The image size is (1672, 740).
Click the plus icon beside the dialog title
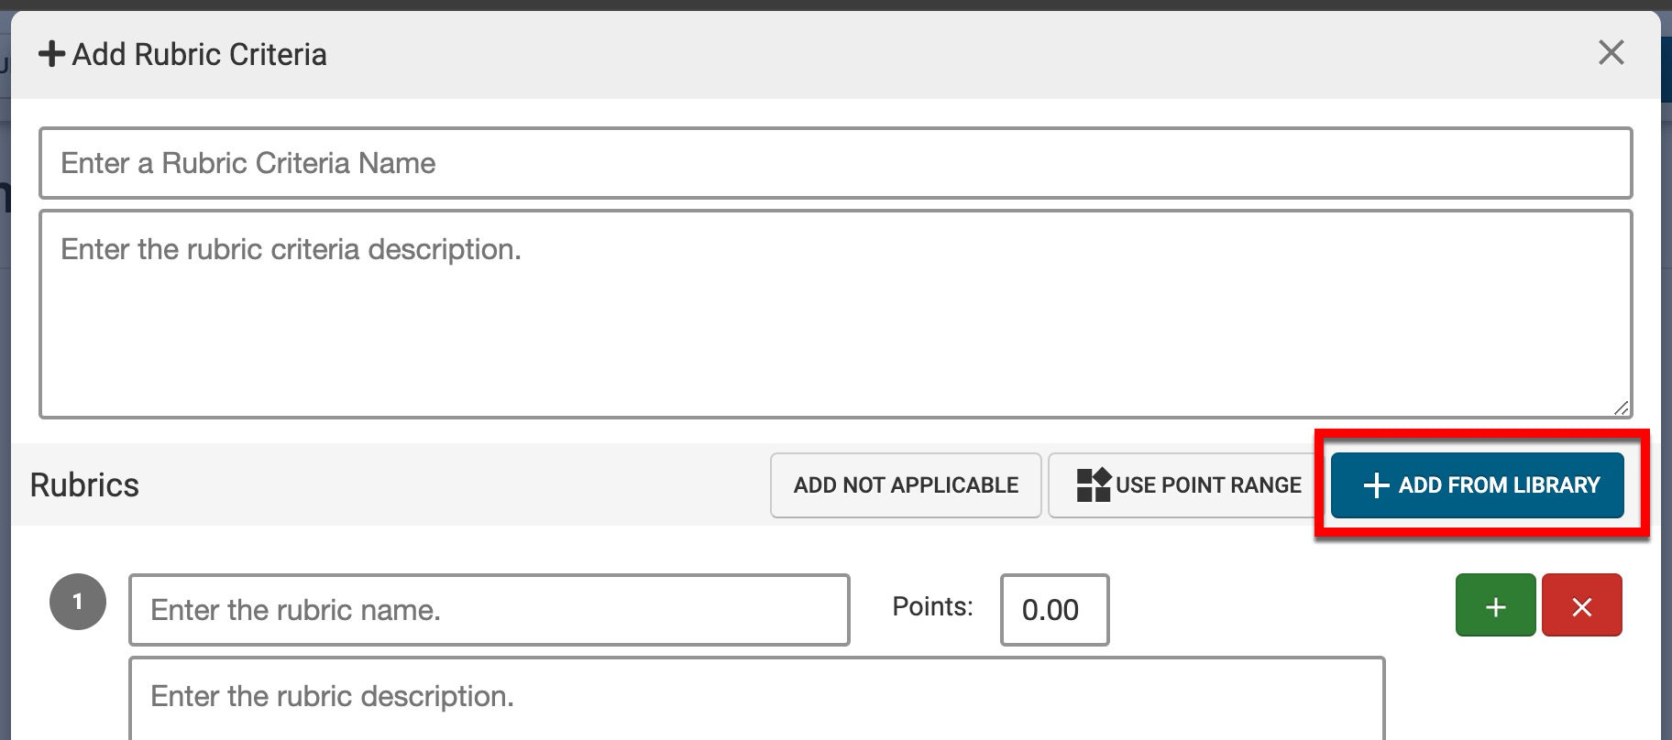(x=51, y=55)
